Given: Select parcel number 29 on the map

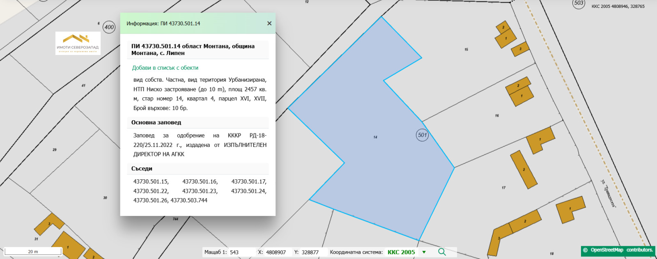Looking at the screenshot, I should [55, 150].
